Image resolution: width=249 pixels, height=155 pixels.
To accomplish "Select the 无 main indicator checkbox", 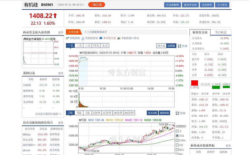I will point(177,131).
